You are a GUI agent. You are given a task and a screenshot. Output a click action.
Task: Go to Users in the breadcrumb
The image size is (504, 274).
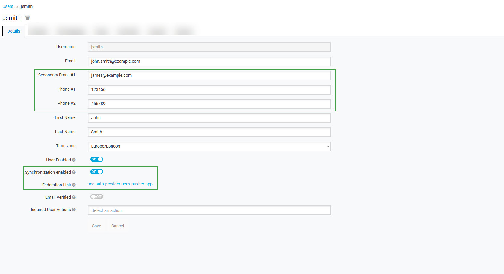8,6
